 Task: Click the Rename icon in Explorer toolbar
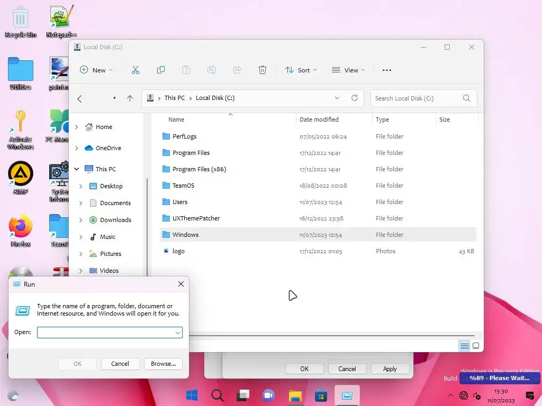[212, 70]
